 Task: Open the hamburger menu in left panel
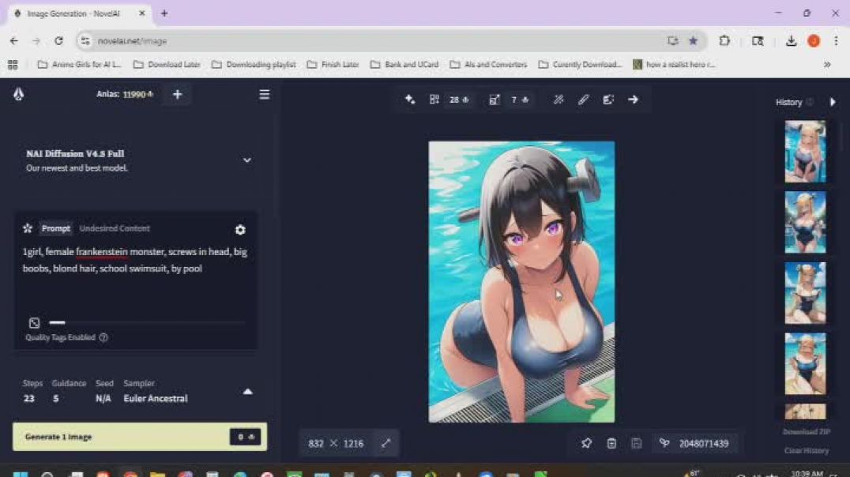(264, 95)
